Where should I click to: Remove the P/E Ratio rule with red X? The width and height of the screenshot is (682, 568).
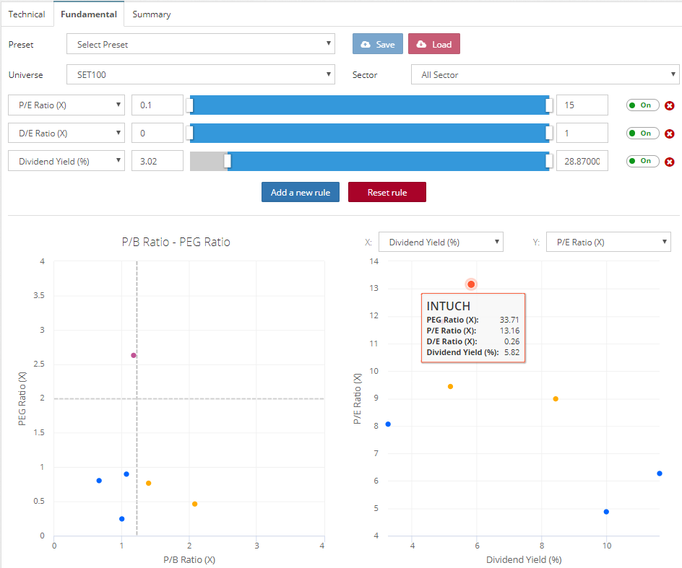(669, 105)
